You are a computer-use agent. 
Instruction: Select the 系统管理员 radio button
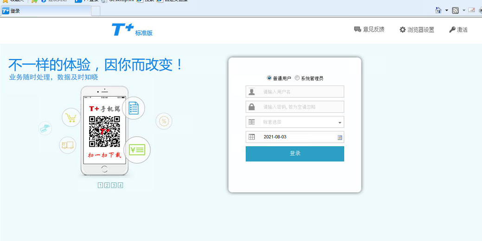coord(297,78)
